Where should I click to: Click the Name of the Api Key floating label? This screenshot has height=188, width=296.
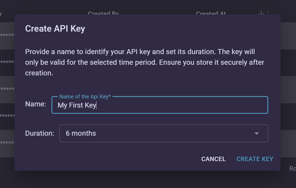pyautogui.click(x=85, y=96)
